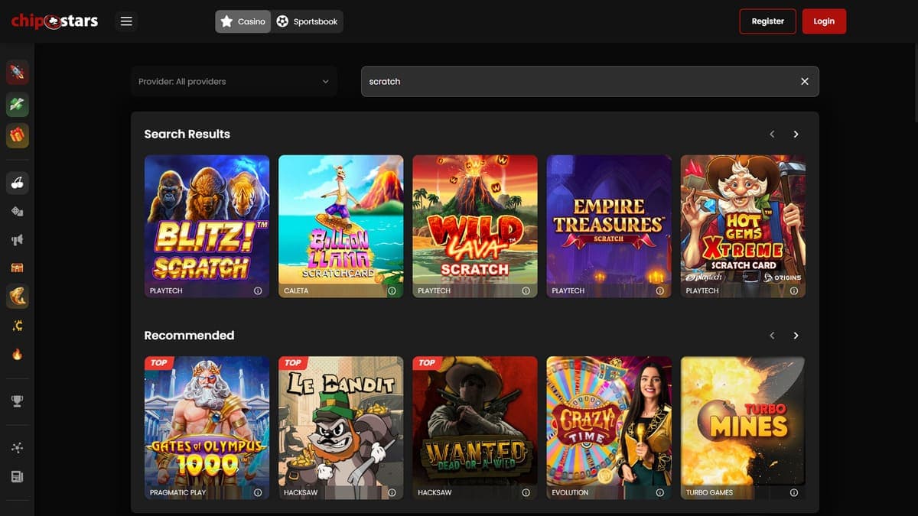Show info for Hot Gems Xtreme Scratch Card
Screen dimensions: 918x516
793,291
